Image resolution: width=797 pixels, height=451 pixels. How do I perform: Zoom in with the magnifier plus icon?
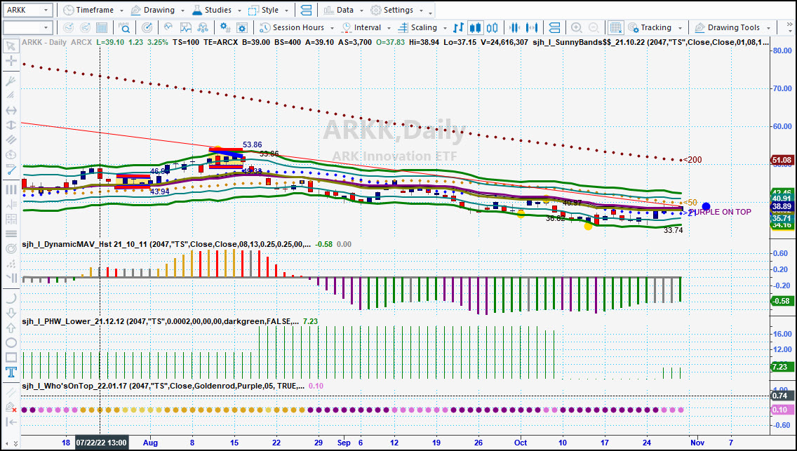[577, 27]
